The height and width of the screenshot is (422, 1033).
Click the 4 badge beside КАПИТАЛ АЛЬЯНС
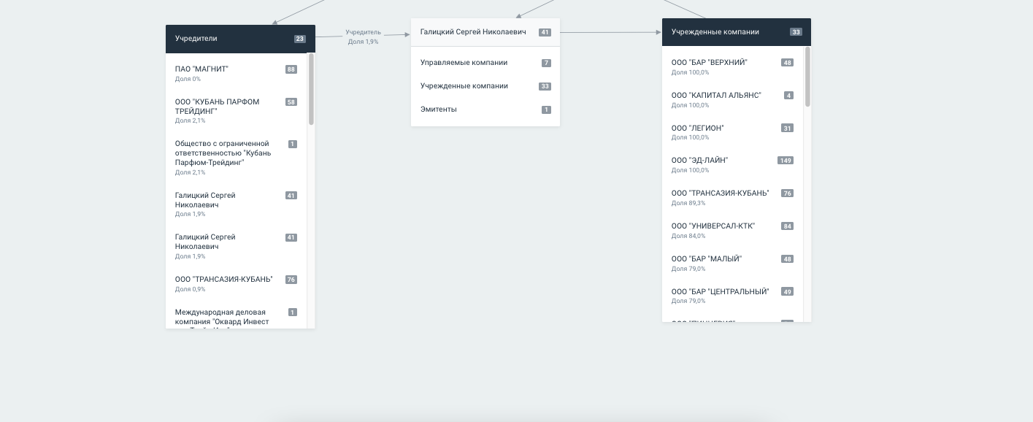tap(788, 96)
